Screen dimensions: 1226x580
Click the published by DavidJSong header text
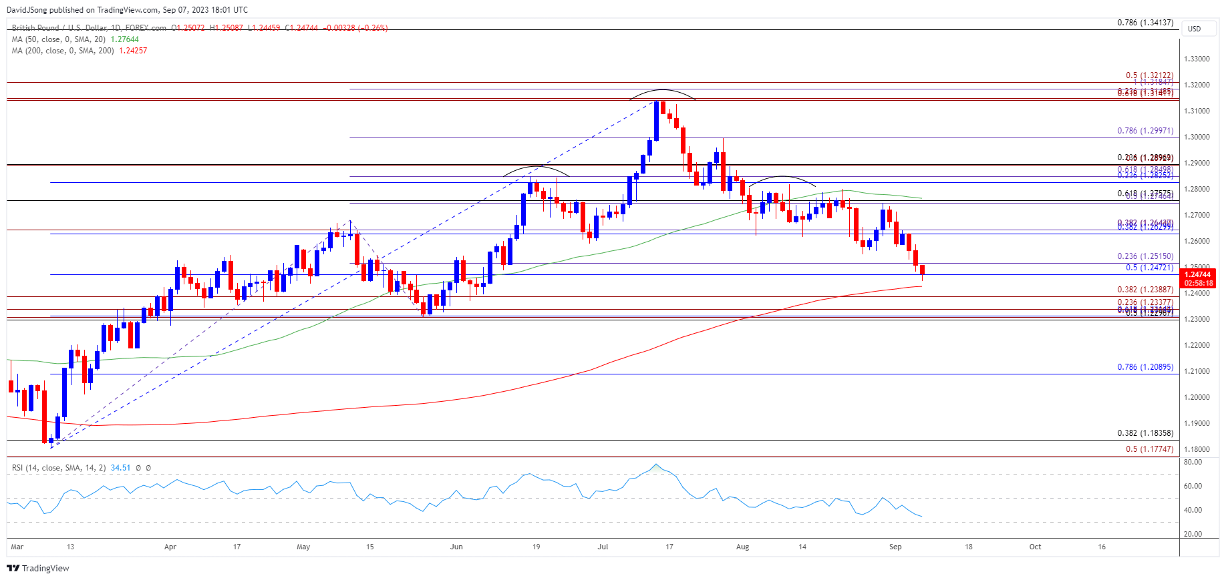click(x=127, y=10)
